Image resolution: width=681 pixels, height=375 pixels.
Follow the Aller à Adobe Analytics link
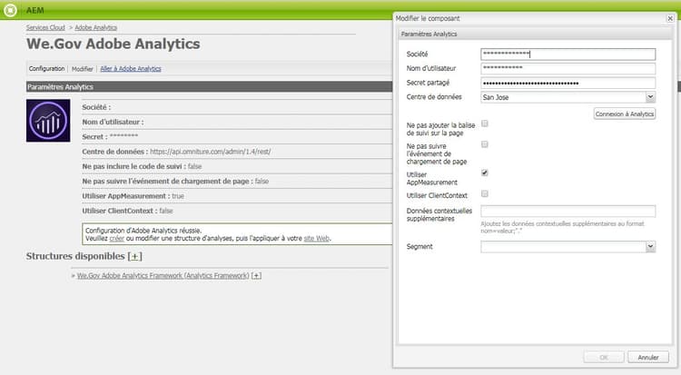click(x=131, y=69)
